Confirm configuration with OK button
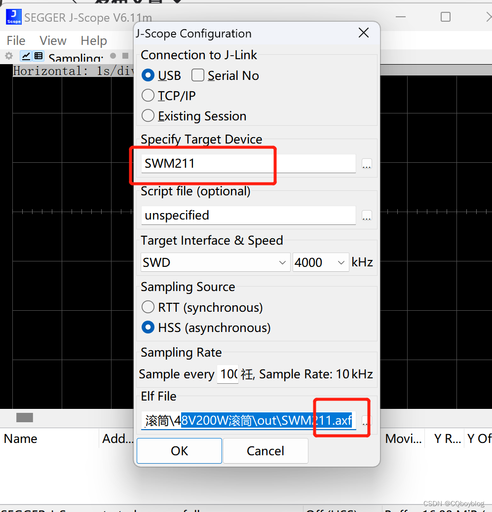 [179, 450]
